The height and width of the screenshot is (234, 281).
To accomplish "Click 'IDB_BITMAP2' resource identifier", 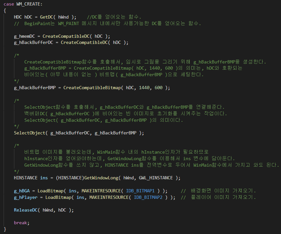I will pos(148,197).
